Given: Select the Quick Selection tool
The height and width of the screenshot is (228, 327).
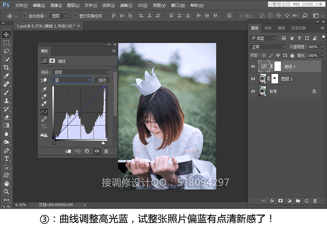Looking at the screenshot, I should [x=6, y=59].
